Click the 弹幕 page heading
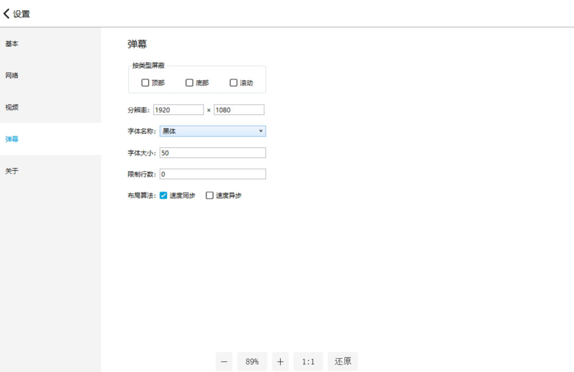The height and width of the screenshot is (372, 574). 137,44
